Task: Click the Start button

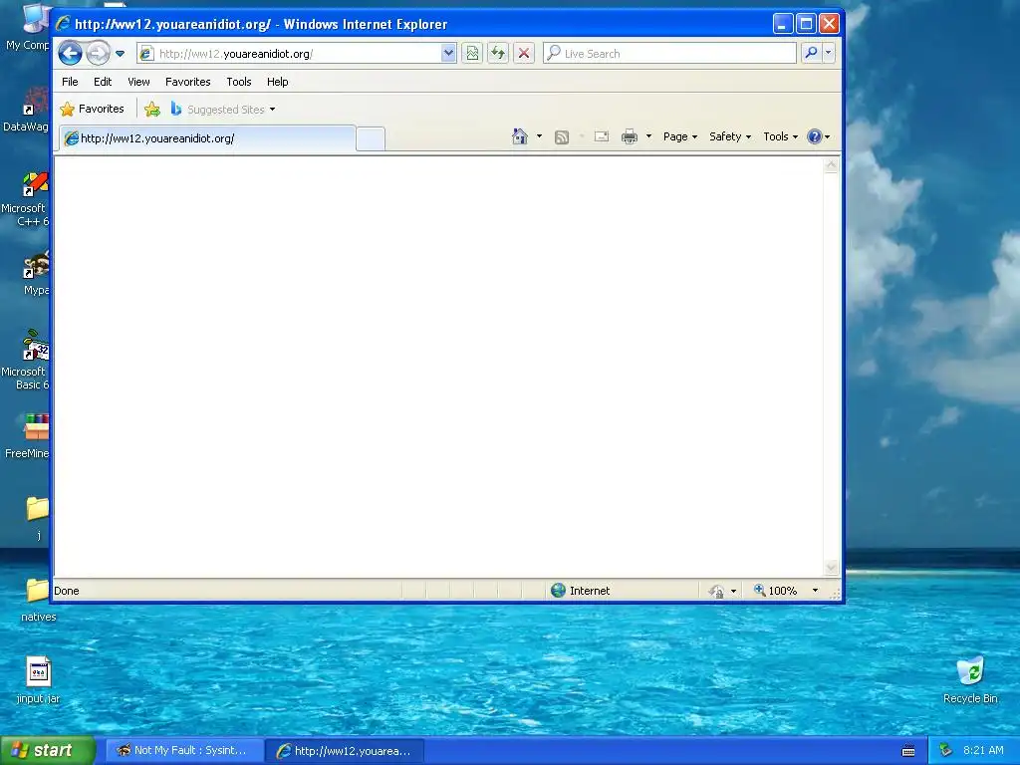Action: point(48,751)
